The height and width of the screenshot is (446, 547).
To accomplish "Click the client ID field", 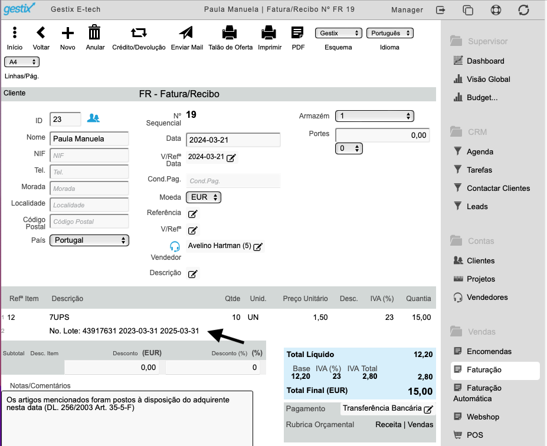I will 65,120.
